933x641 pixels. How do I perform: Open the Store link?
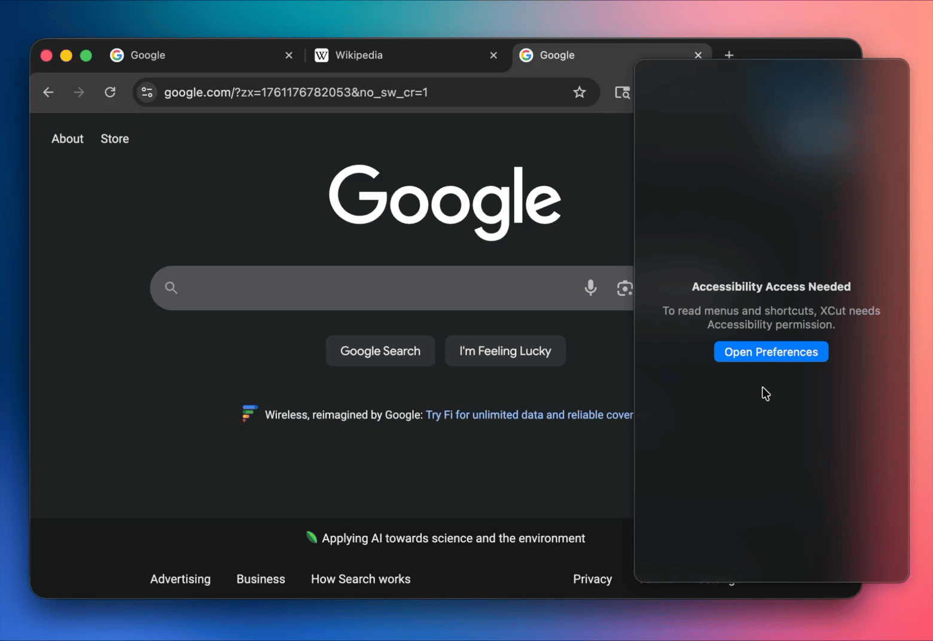coord(115,139)
